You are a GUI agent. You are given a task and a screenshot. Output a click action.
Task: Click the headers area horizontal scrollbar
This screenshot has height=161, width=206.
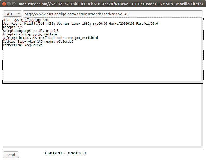[102, 82]
